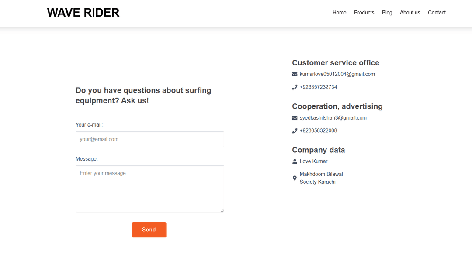472x264 pixels.
Task: Navigate to About us
Action: click(410, 13)
